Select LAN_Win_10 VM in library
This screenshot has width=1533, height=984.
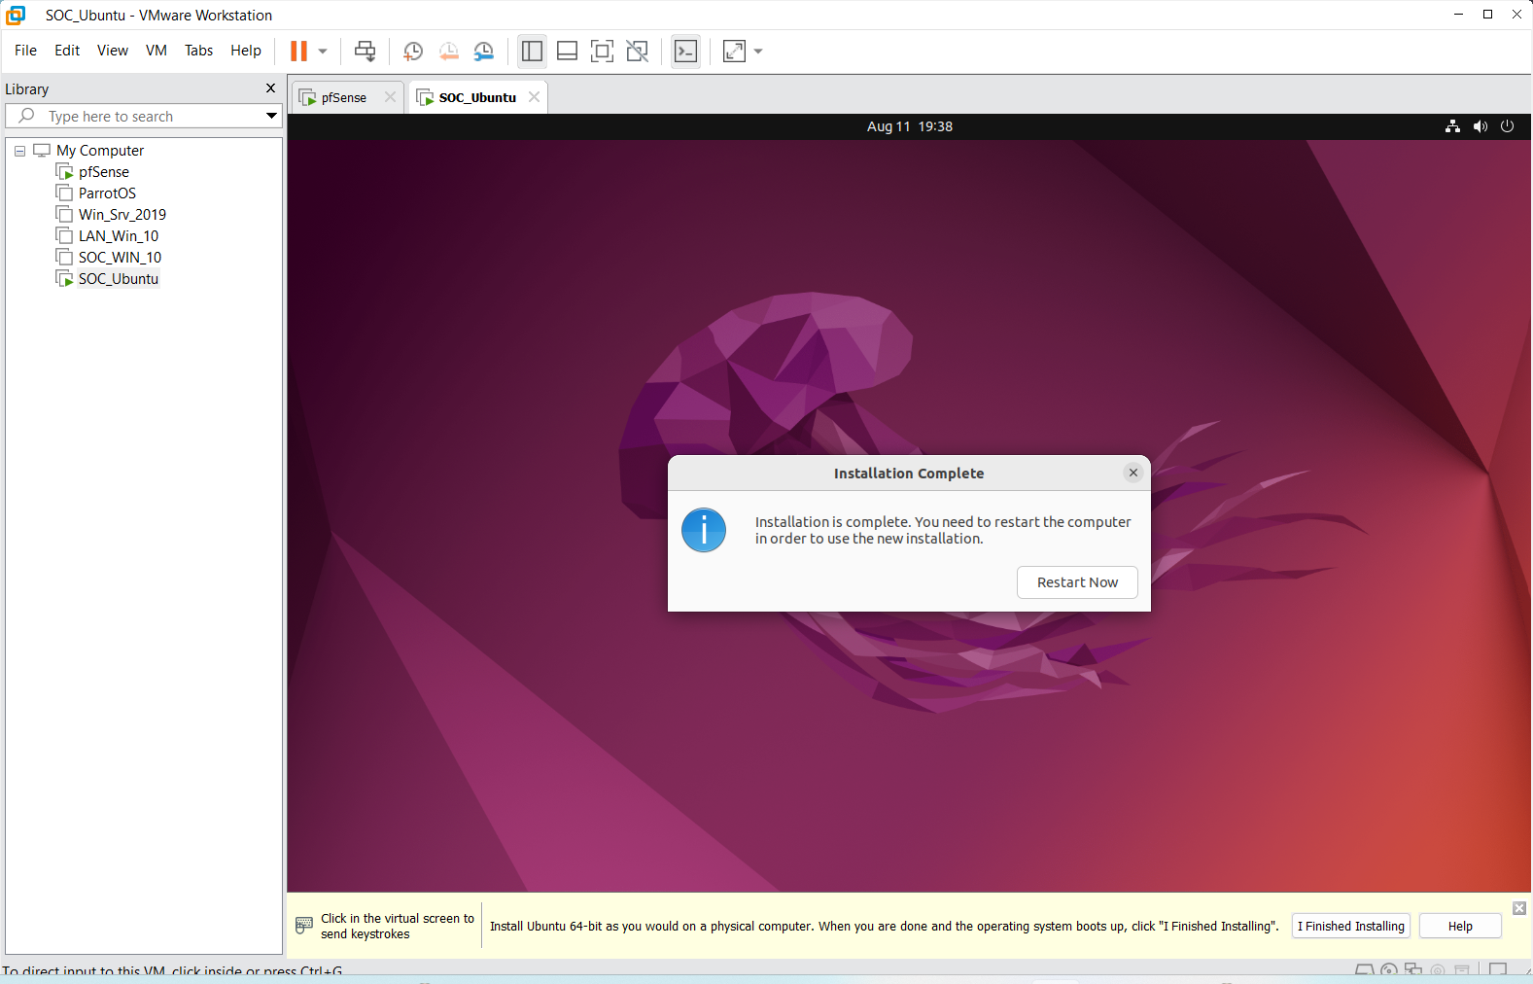click(x=119, y=236)
